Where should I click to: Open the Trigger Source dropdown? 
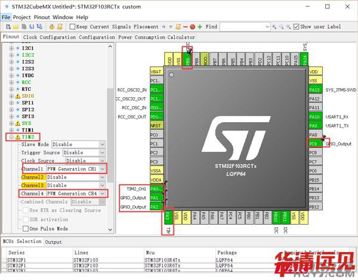[x=102, y=153]
